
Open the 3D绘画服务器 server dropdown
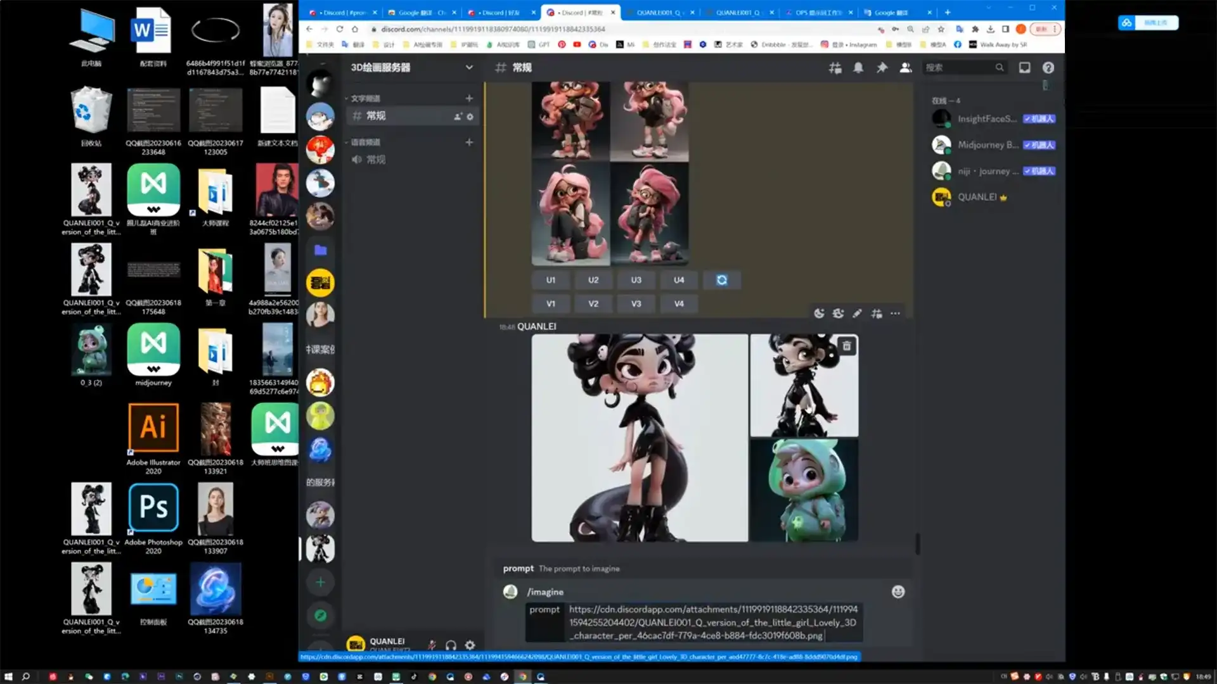point(469,67)
